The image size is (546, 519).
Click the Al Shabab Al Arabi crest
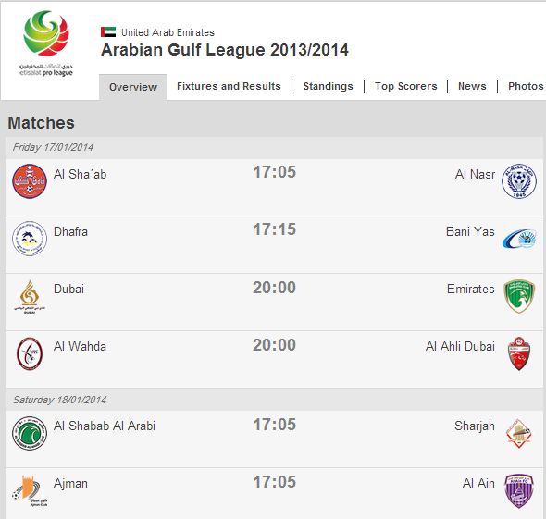click(x=30, y=433)
